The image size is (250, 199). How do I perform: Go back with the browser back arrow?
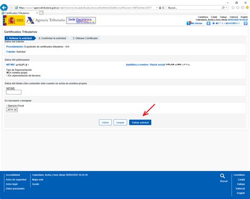4,7
